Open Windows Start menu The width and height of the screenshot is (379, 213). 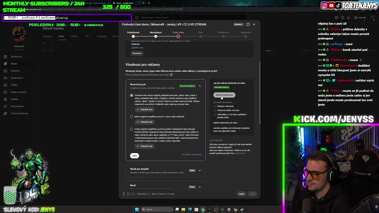click(137, 209)
